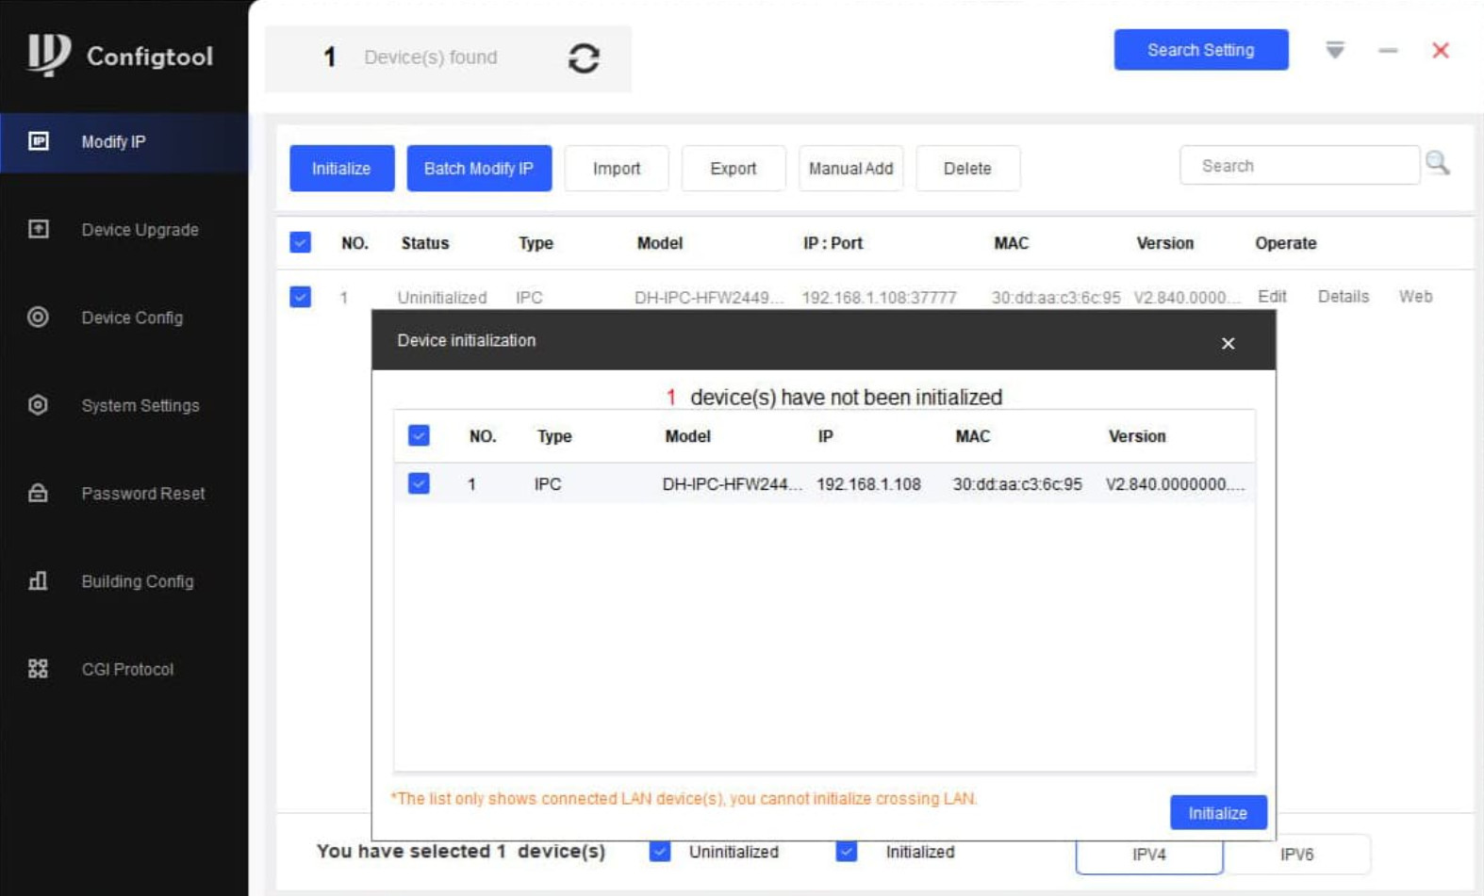Uncheck device 192.168.1.108 in dialog list
Image resolution: width=1484 pixels, height=896 pixels.
[419, 483]
